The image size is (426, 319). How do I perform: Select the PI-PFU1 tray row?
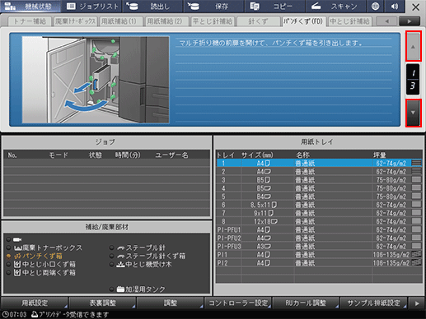point(319,229)
